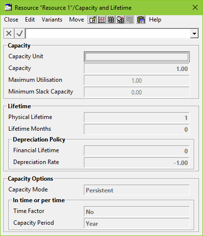
Task: Open the Variants menu
Action: [x=52, y=20]
